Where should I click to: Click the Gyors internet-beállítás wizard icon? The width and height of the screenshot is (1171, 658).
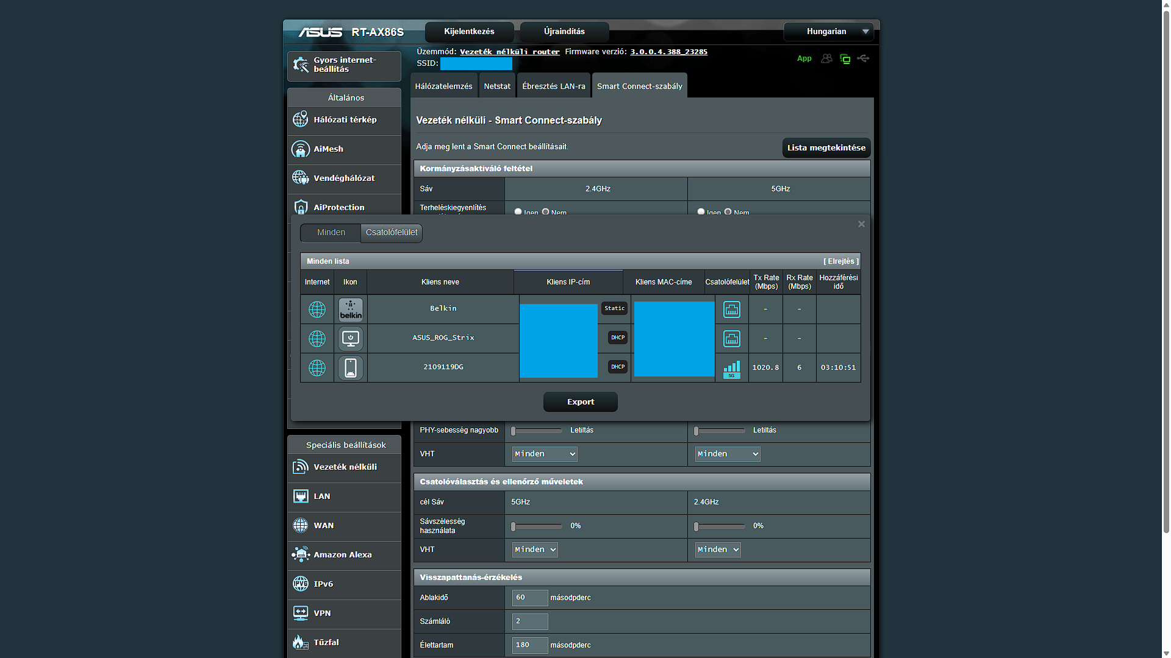(301, 65)
